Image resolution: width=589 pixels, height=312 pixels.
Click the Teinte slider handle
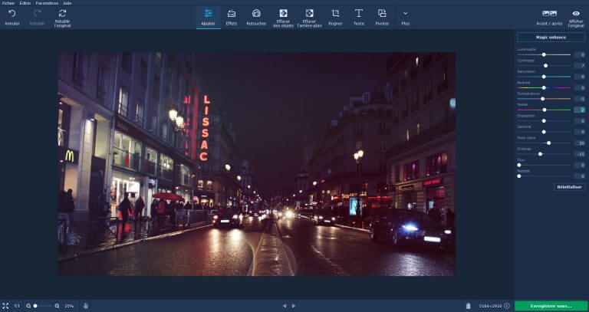(545, 110)
